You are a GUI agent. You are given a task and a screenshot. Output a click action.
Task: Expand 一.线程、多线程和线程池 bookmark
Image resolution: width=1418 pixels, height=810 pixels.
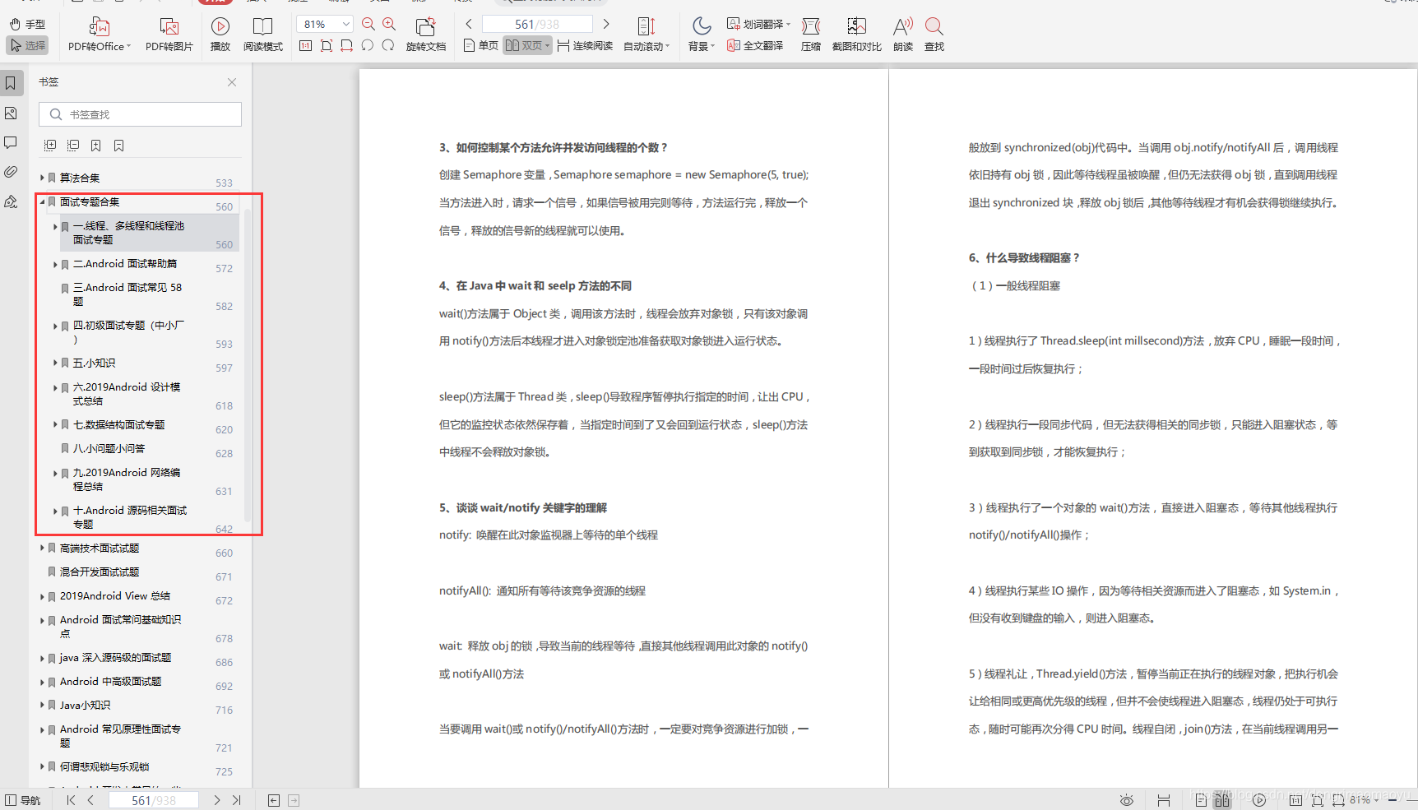(x=55, y=226)
